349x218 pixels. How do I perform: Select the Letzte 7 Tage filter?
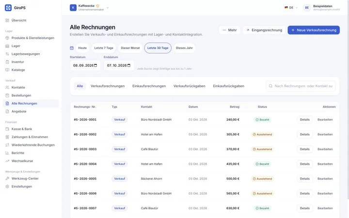pos(104,48)
